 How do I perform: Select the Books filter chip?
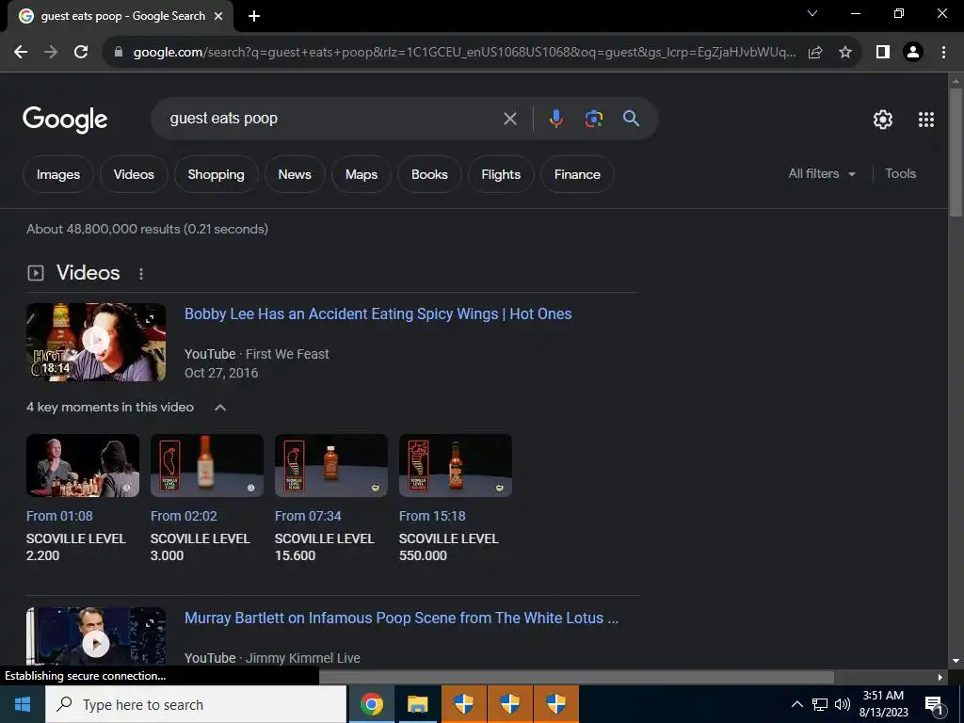(x=429, y=174)
